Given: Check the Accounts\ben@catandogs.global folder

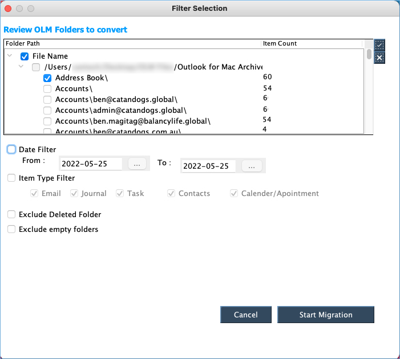Looking at the screenshot, I should coord(48,100).
